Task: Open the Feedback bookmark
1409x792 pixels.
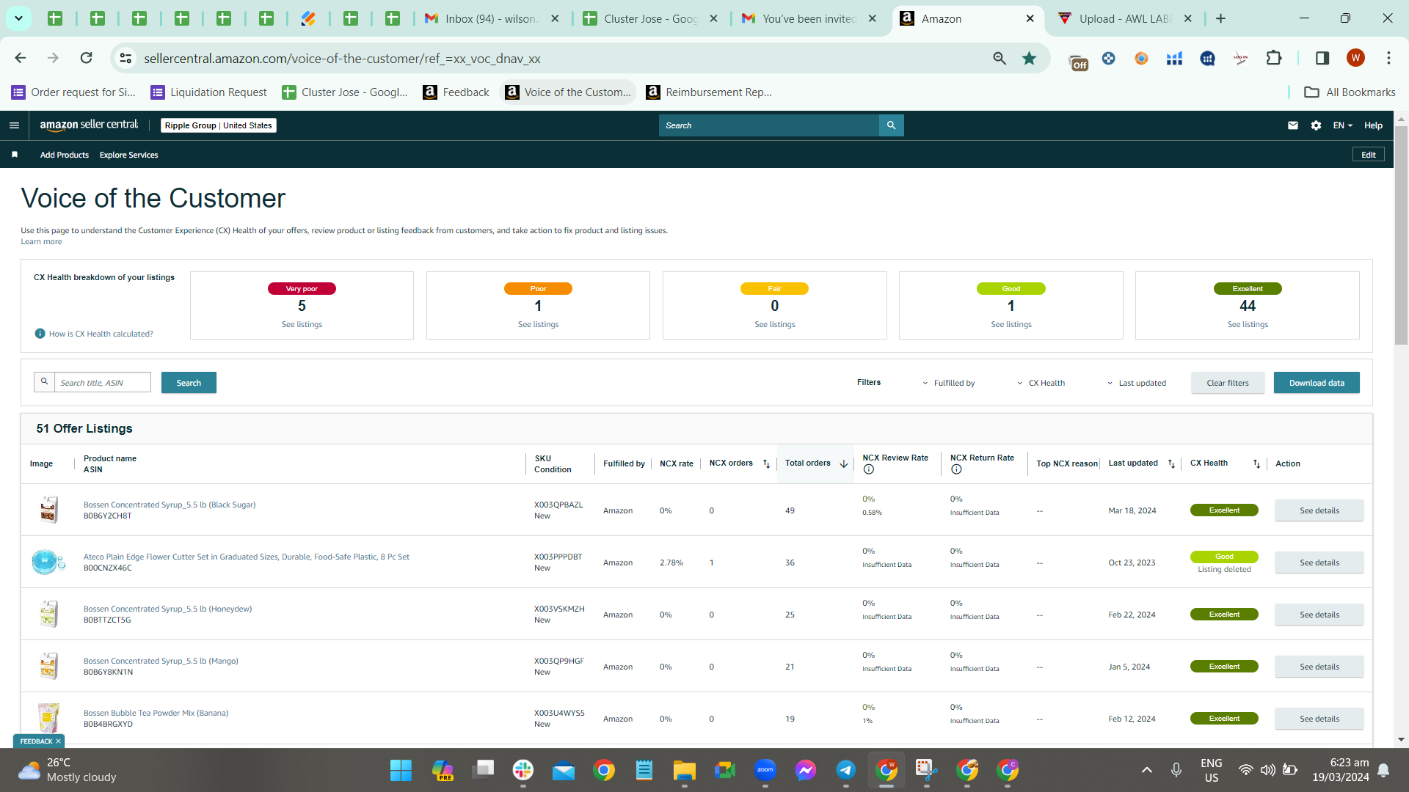Action: coord(456,92)
